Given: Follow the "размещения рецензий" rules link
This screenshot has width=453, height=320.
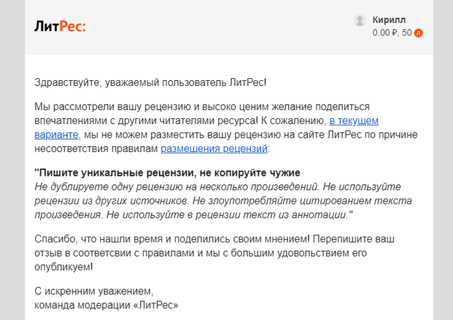Looking at the screenshot, I should [x=214, y=149].
